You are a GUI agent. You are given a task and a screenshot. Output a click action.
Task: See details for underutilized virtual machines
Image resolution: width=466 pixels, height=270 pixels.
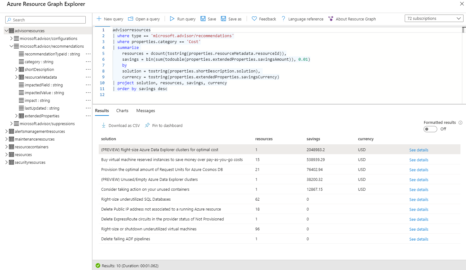tap(419, 229)
